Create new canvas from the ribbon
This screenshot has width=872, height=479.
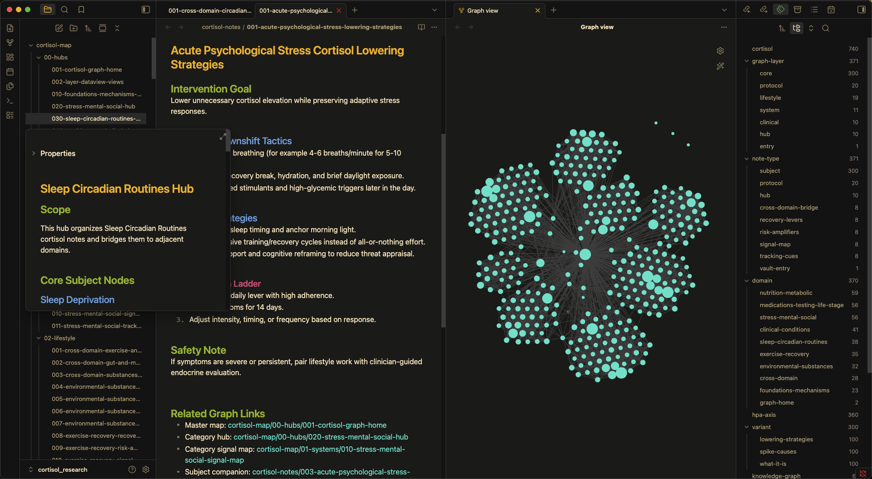[x=10, y=57]
